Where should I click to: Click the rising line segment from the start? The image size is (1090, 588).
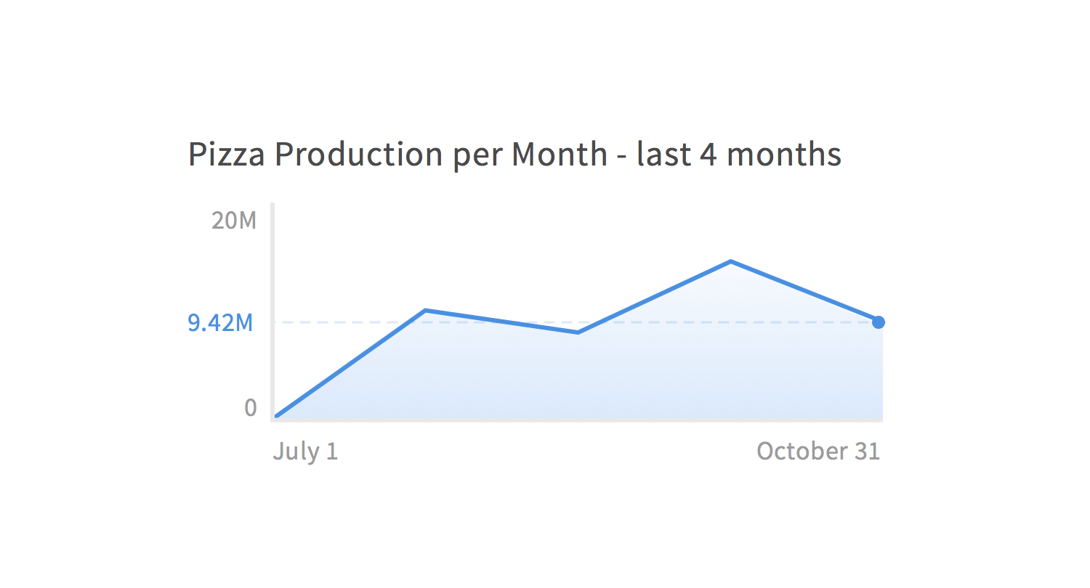click(351, 364)
